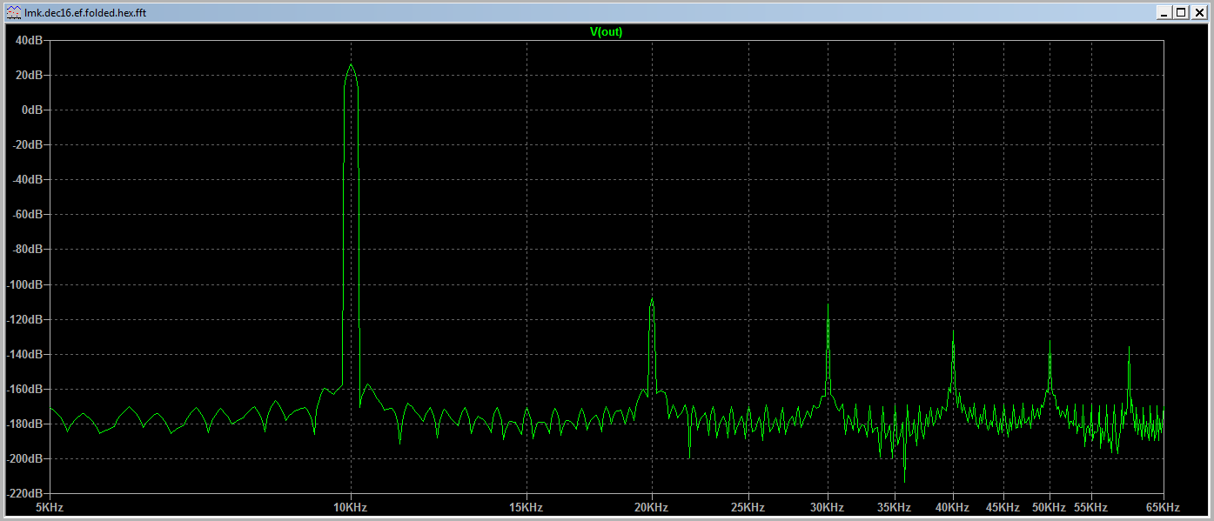Click the 35KHz frequency axis label
The image size is (1214, 521).
tap(894, 507)
